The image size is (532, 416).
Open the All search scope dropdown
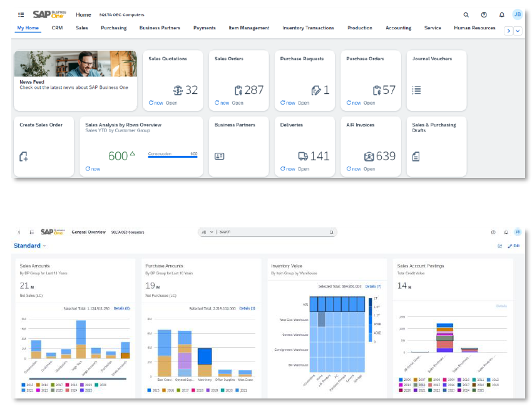(x=207, y=232)
